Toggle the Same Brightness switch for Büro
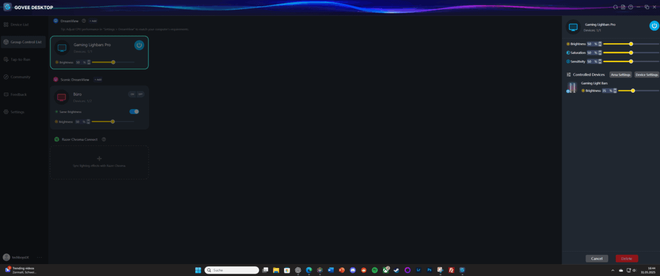660x276 pixels. [x=134, y=111]
